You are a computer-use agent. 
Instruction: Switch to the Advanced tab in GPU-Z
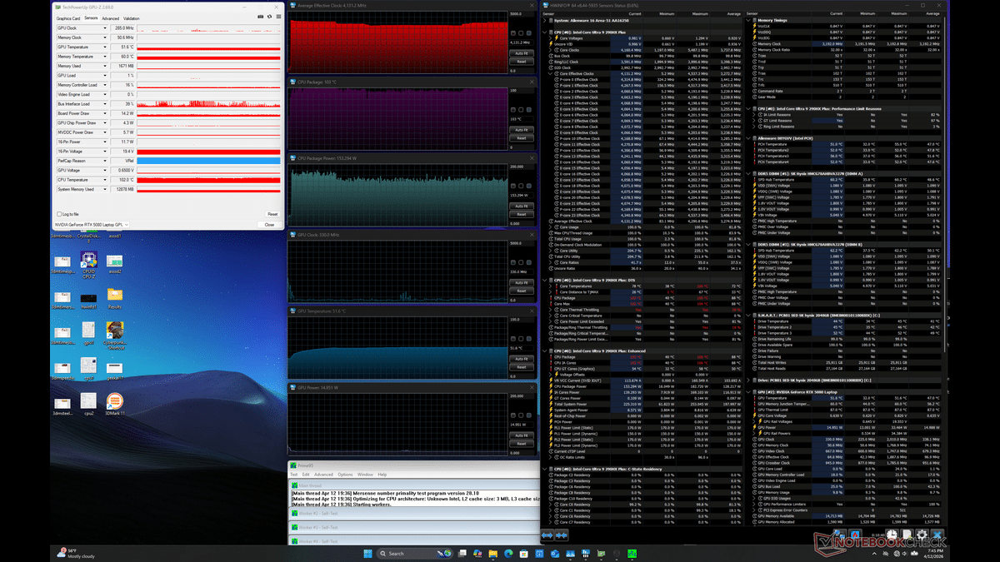tap(109, 17)
